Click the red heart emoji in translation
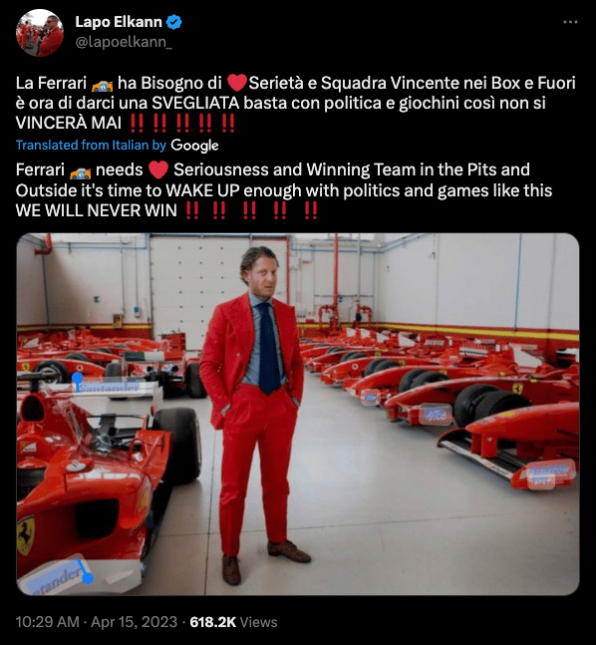596x645 pixels. point(158,170)
